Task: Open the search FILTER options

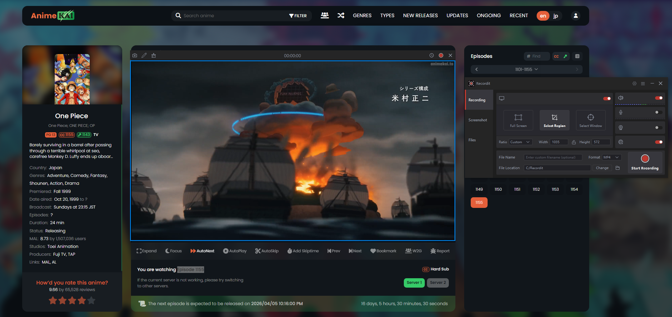Action: 298,16
